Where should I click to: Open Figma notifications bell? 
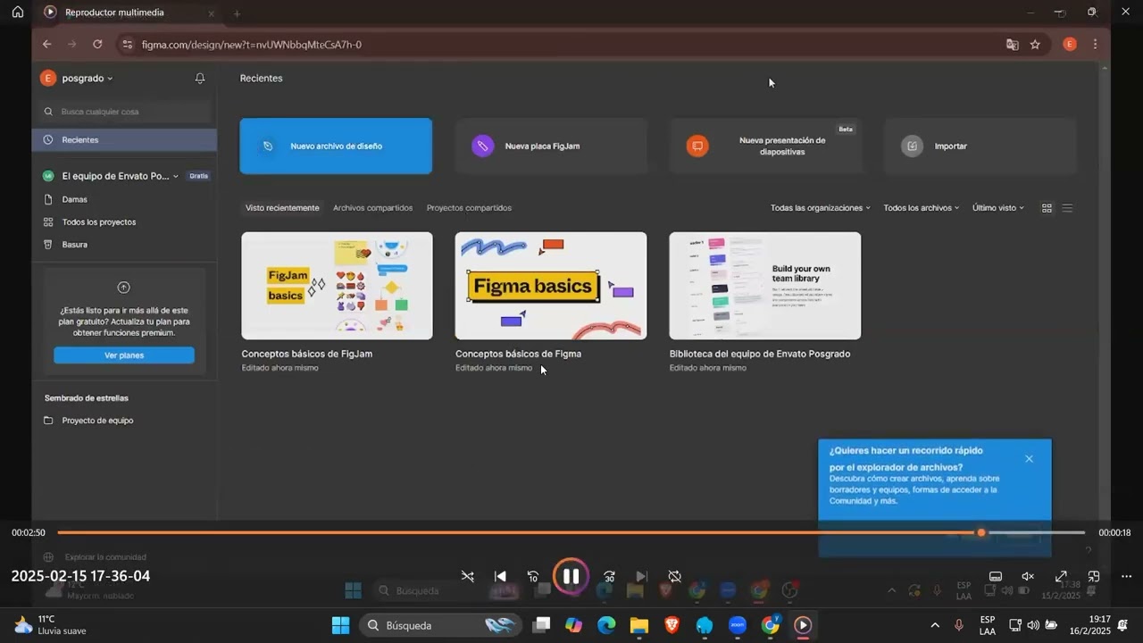click(200, 78)
